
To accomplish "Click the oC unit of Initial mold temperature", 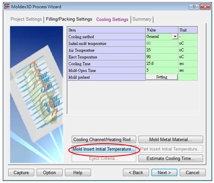I will click(x=188, y=43).
